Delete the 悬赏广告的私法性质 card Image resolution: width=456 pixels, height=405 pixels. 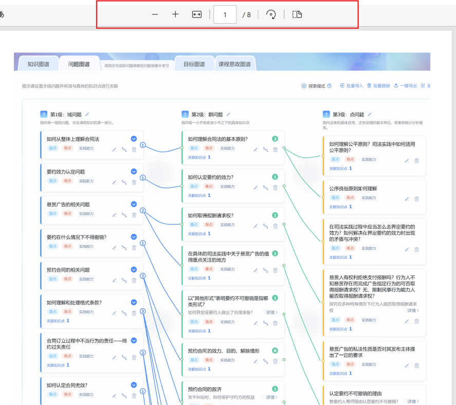(417, 365)
